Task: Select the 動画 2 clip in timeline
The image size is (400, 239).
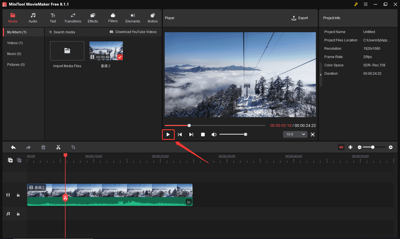Action: click(x=110, y=195)
